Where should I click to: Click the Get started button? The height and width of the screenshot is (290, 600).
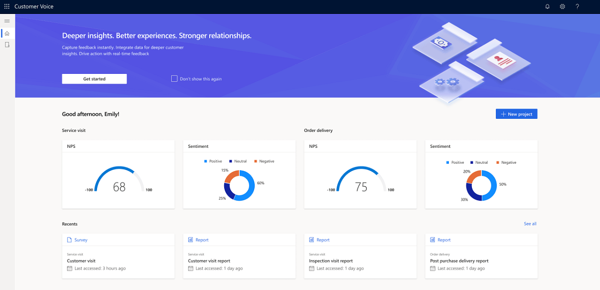pyautogui.click(x=94, y=79)
